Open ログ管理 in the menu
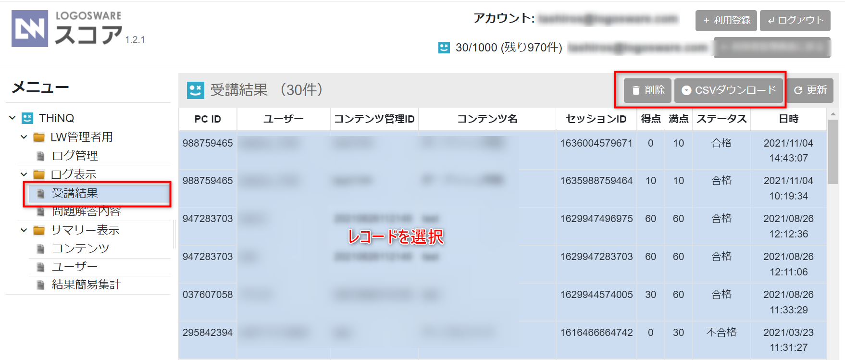The height and width of the screenshot is (360, 845). (75, 156)
